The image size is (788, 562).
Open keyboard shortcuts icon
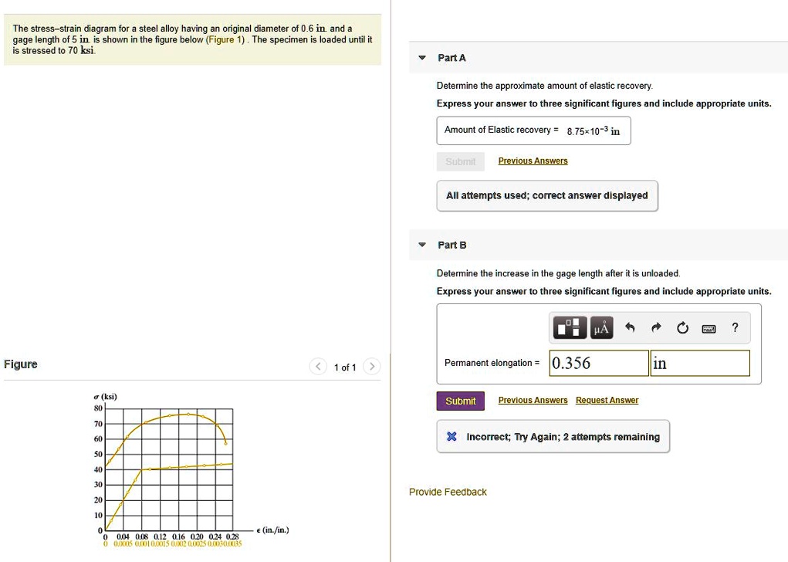click(x=709, y=328)
